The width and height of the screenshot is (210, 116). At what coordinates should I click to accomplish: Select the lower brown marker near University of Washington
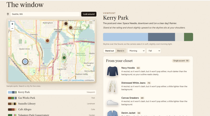coord(71,28)
